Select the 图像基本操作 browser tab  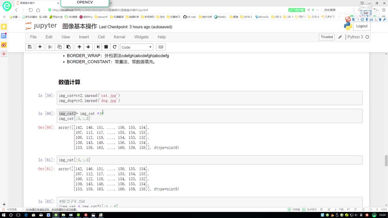pos(37,3)
